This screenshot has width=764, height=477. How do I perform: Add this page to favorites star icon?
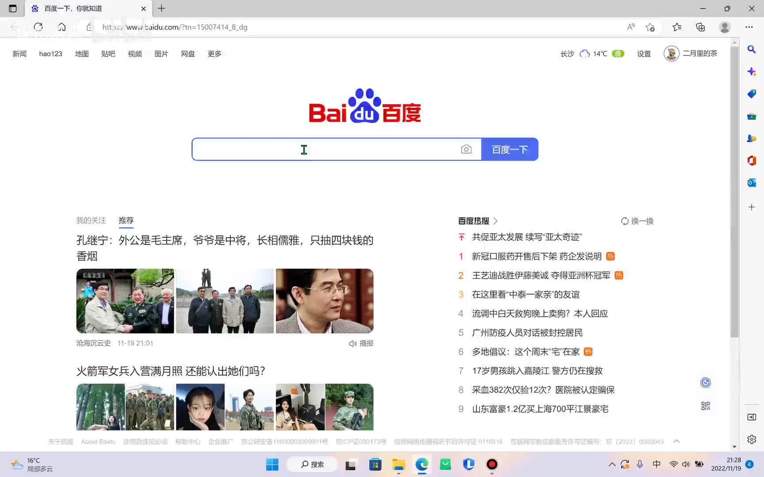(650, 27)
